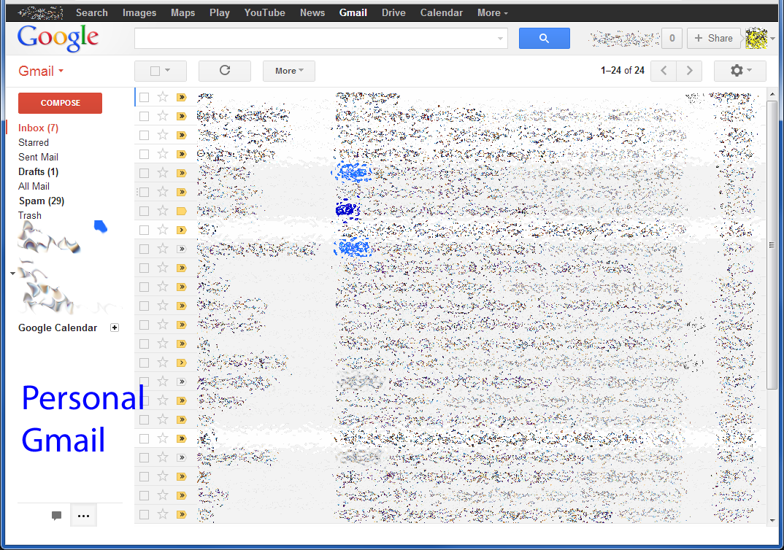The width and height of the screenshot is (784, 550).
Task: Show search options arrow inside search box
Action: coord(500,39)
